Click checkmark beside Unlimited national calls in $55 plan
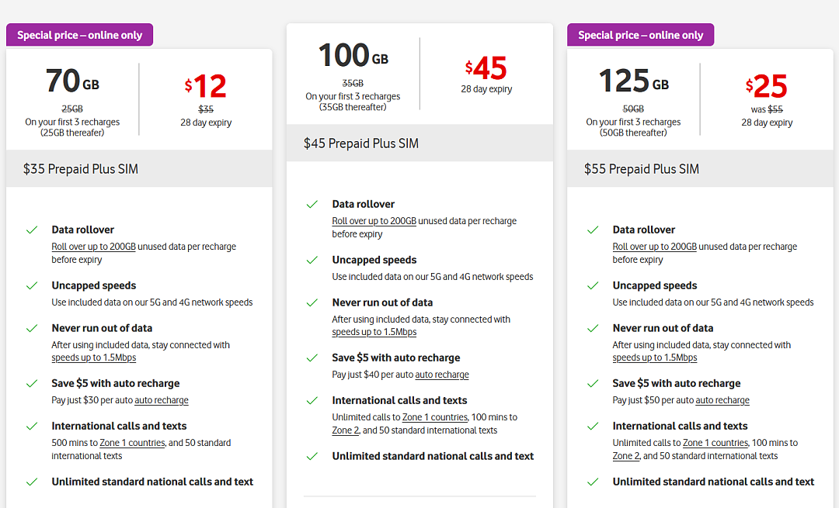 point(592,482)
